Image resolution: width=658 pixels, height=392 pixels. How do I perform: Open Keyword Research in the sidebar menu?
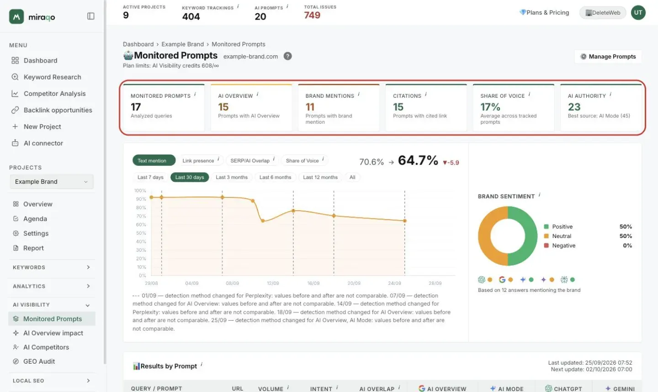click(x=52, y=77)
